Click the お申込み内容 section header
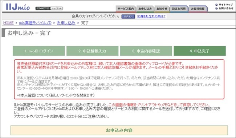This screenshot has height=138, width=236. 119,130
